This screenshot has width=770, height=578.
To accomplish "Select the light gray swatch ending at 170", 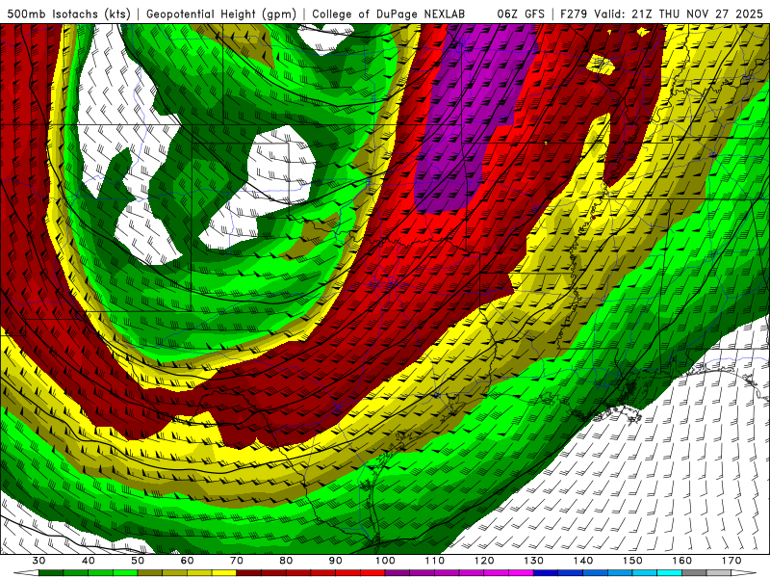I will click(719, 573).
